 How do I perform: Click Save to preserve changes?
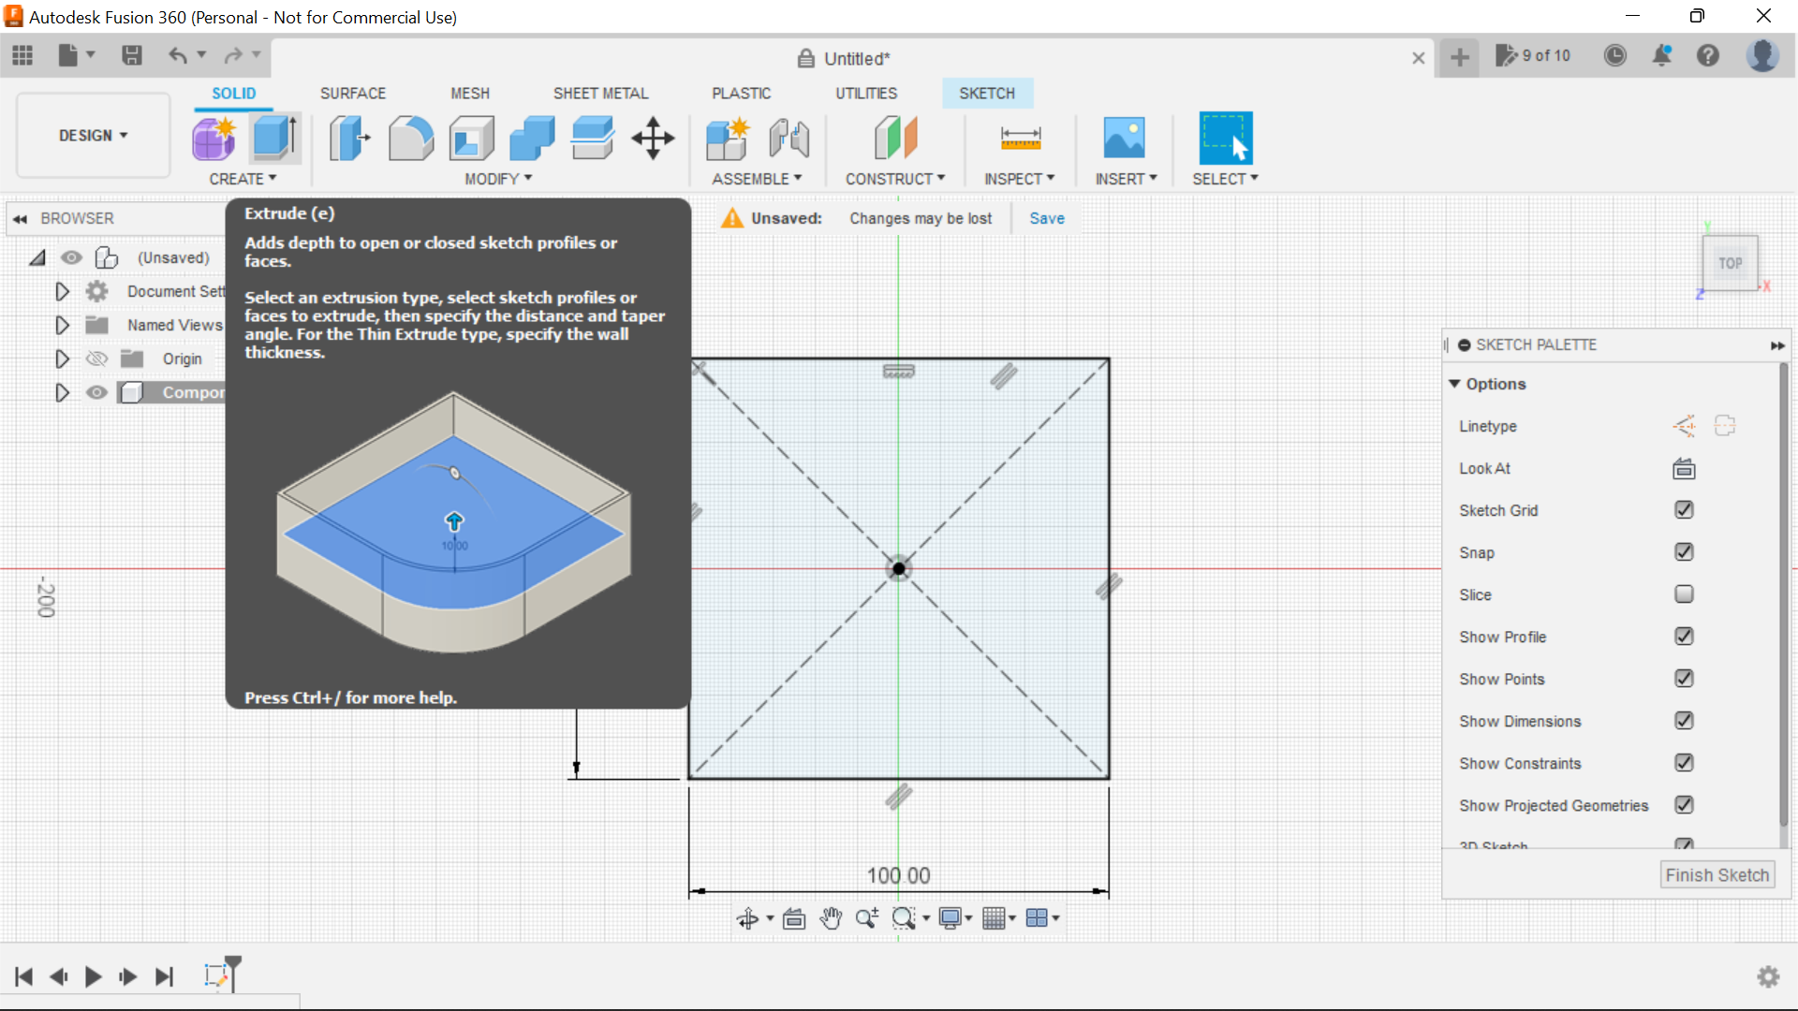point(1046,217)
